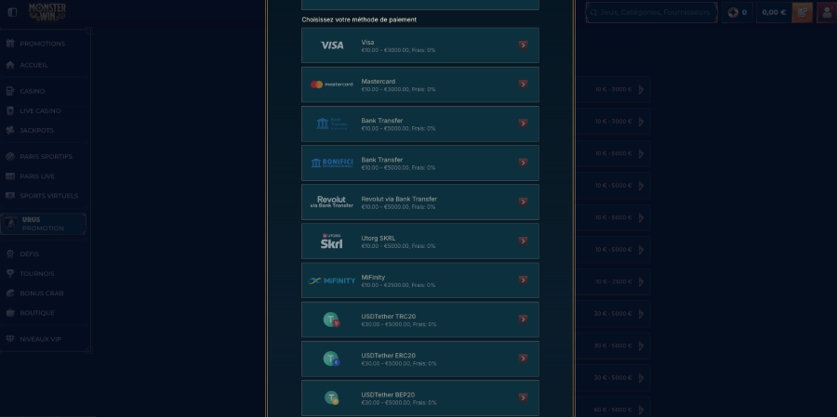Toggle the sidebar collapse icon
This screenshot has height=417, width=837.
pos(12,12)
